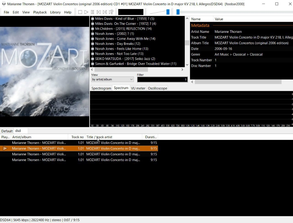This screenshot has width=293, height=223.
Task: Expand SEIKO MATSUDA Seiko Jazz node
Action: coord(92,59)
